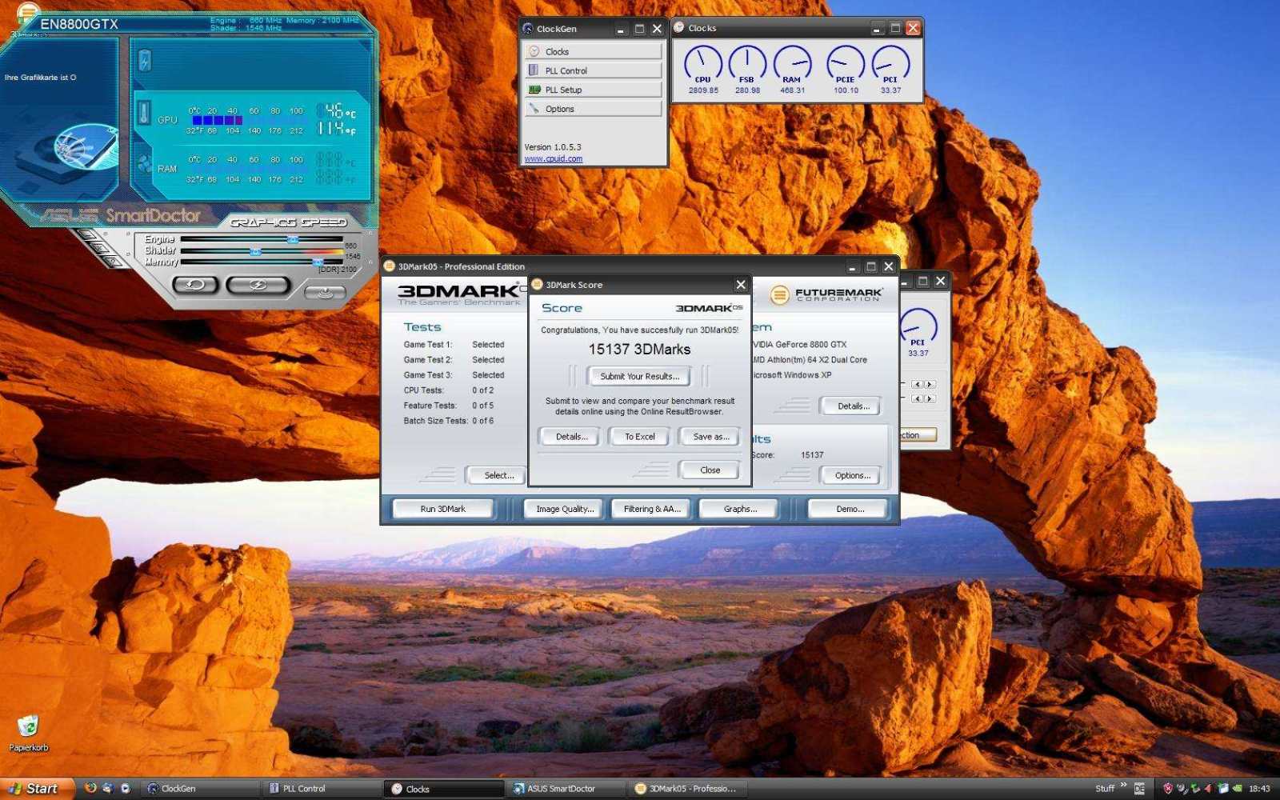Image resolution: width=1280 pixels, height=800 pixels.
Task: Open PLL Setup in ClockGen
Action: point(593,90)
